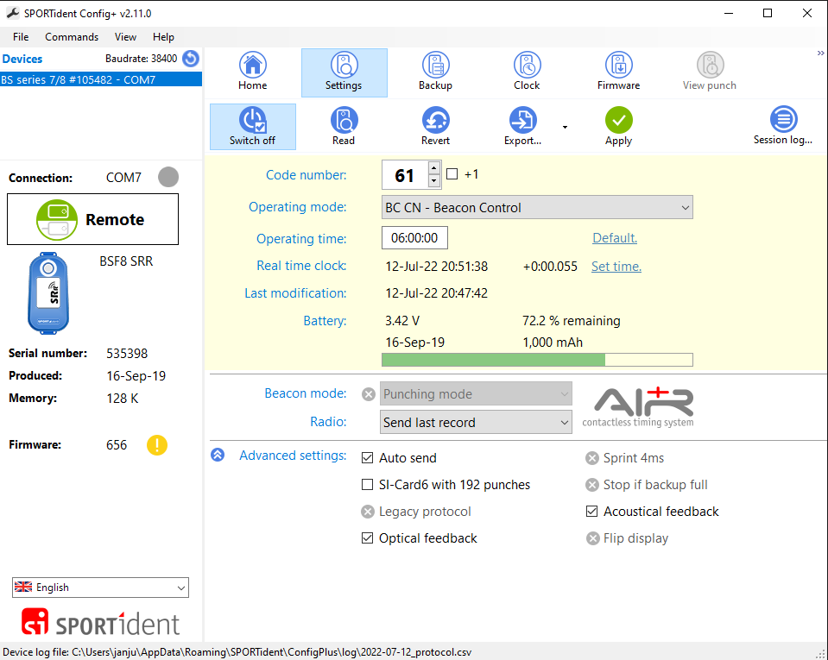Viewport: 828px width, 660px height.
Task: Disable the Auto send checkbox
Action: tap(368, 458)
